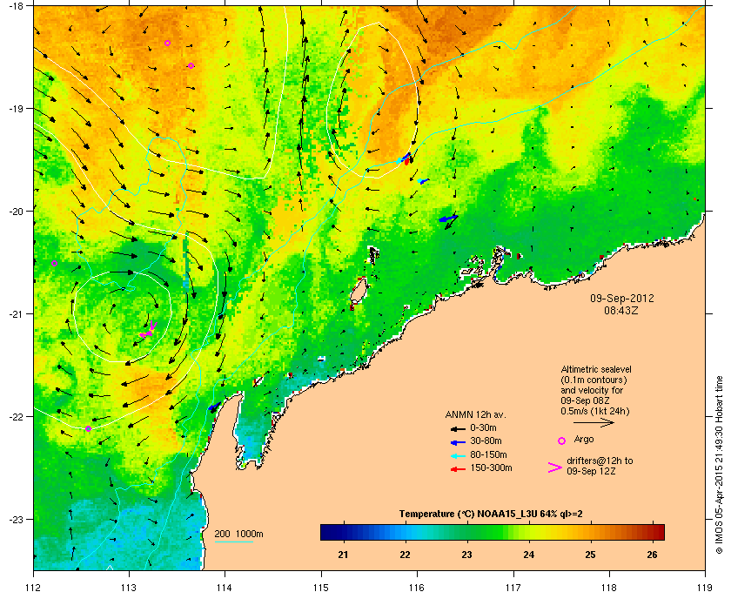Click the black 0-30m legend arrow
Screen dimensions: 731x592
click(458, 428)
